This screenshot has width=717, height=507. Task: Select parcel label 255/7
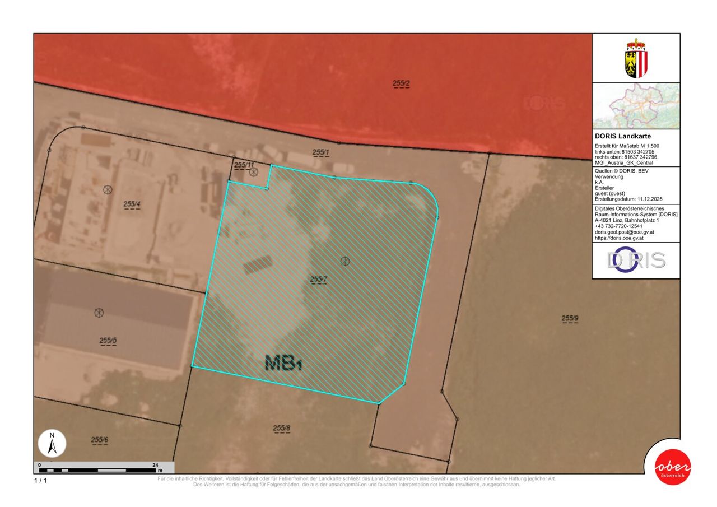319,278
